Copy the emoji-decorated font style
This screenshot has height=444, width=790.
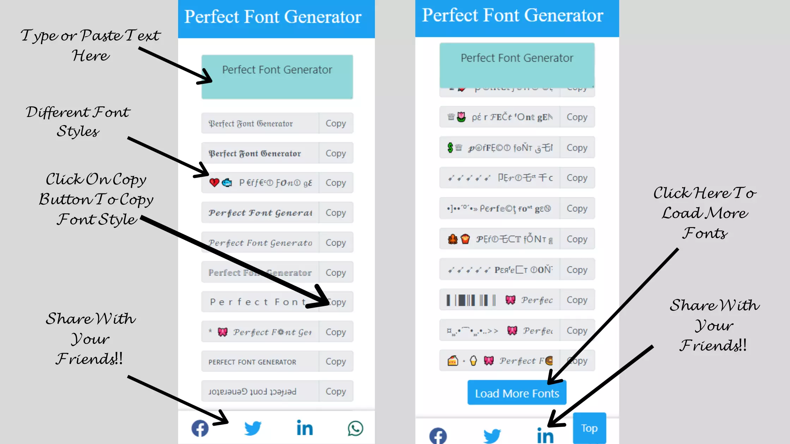tap(336, 183)
